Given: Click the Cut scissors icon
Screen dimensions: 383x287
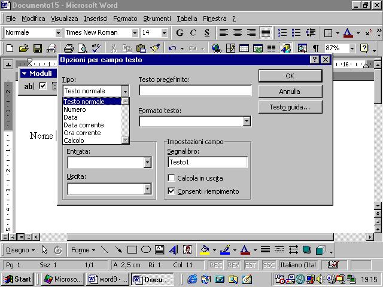Looking at the screenshot, I should coord(113,48).
